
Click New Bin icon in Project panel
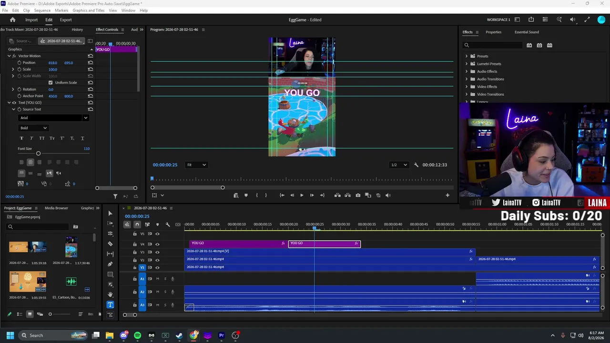(75, 227)
